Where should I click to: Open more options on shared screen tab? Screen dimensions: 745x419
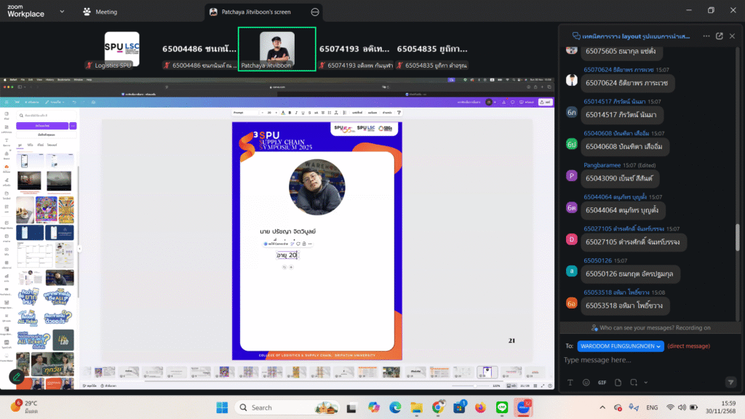pos(314,12)
